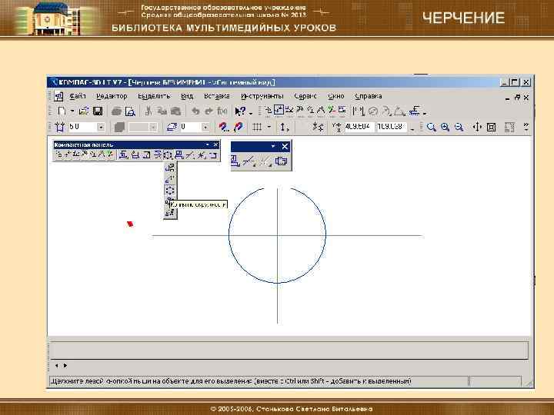This screenshot has height=415, width=554.
Task: Click the current scale field showing 5.0
Action: [82, 127]
